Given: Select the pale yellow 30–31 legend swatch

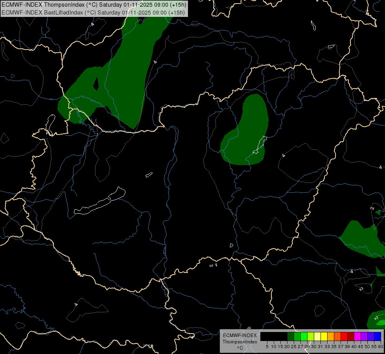Looking at the screenshot, I should (317, 337).
